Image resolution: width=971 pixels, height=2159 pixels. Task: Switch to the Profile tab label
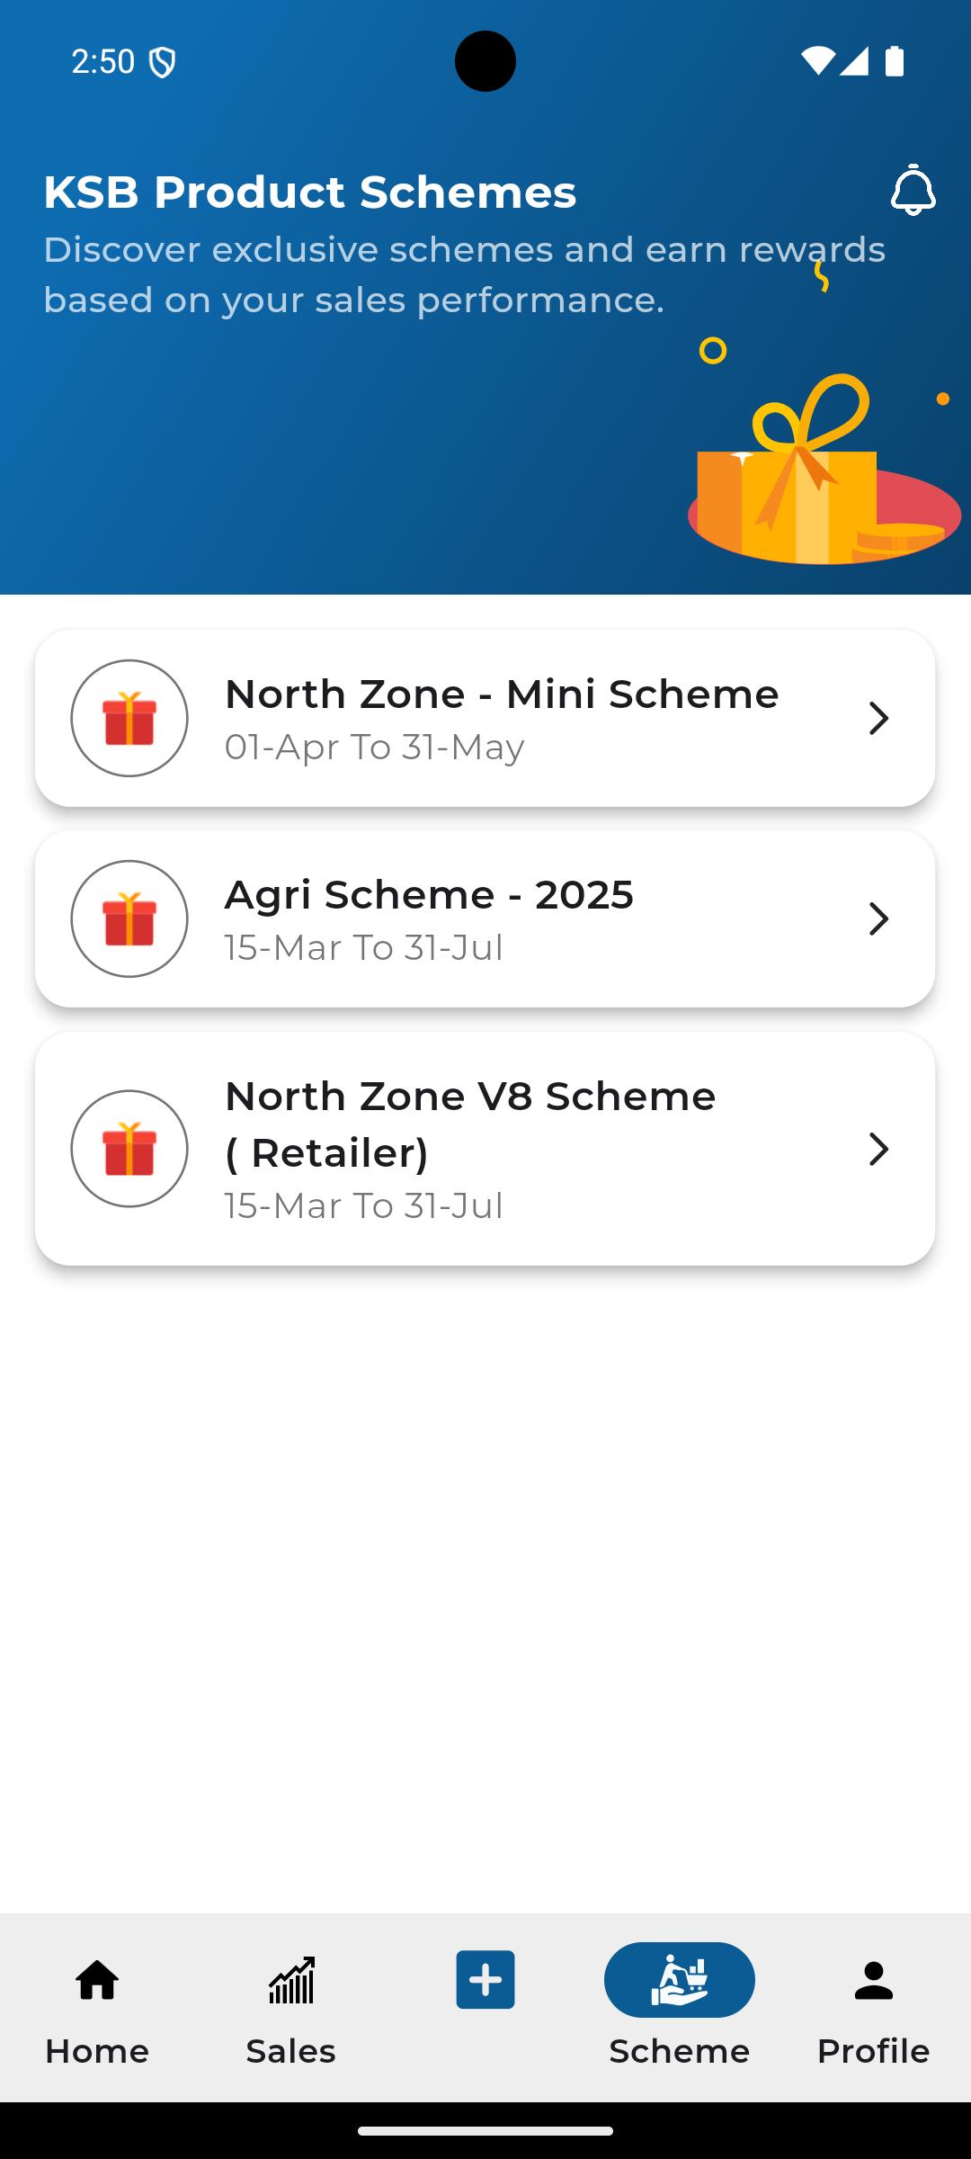[x=874, y=2051]
